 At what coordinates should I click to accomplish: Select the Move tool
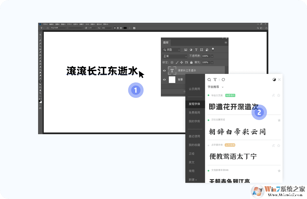(40, 35)
